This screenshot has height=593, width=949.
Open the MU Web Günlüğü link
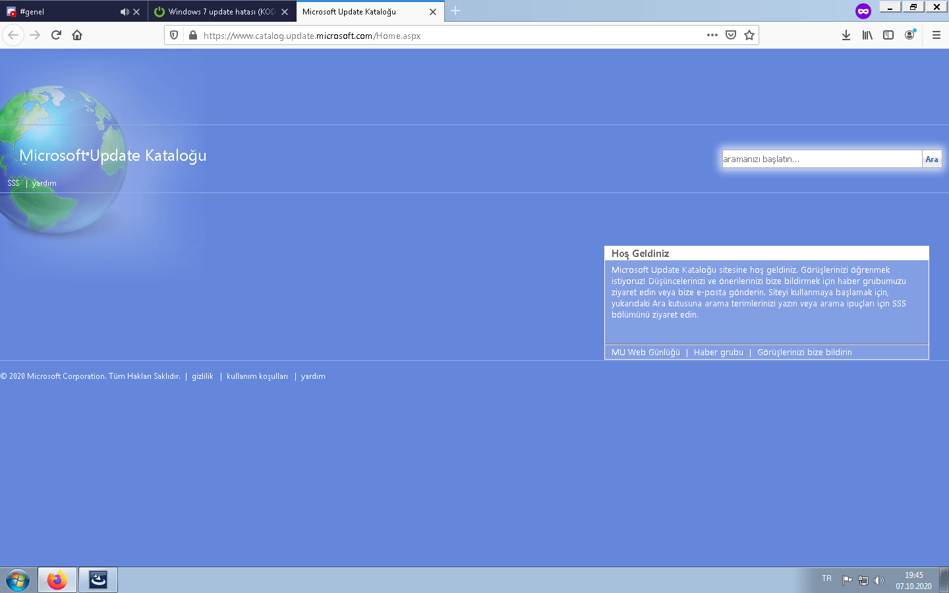click(x=646, y=353)
